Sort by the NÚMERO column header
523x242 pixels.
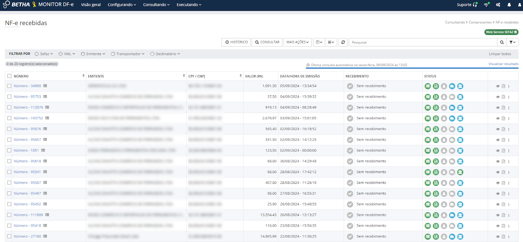(x=49, y=76)
